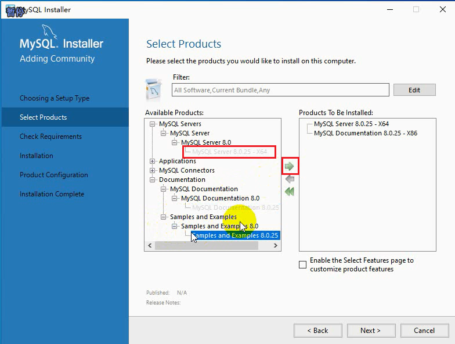Viewport: 455px width, 344px height.
Task: Select the Documentation tree label
Action: tap(182, 180)
